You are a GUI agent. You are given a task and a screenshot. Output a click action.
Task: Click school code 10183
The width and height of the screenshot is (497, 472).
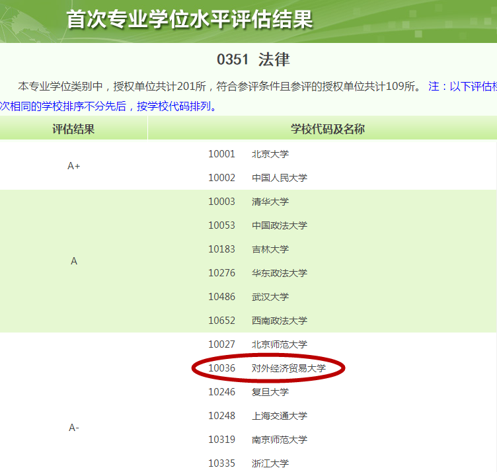click(x=221, y=249)
